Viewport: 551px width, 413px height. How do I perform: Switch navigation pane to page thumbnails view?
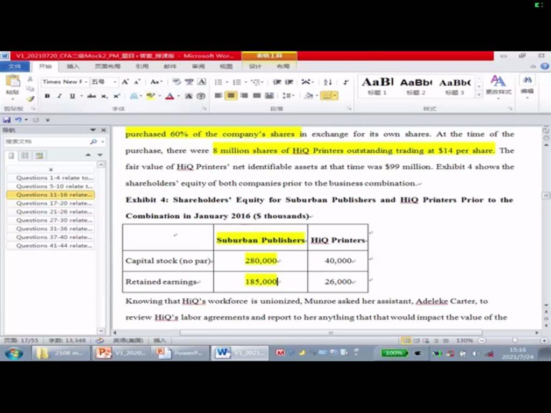25,155
